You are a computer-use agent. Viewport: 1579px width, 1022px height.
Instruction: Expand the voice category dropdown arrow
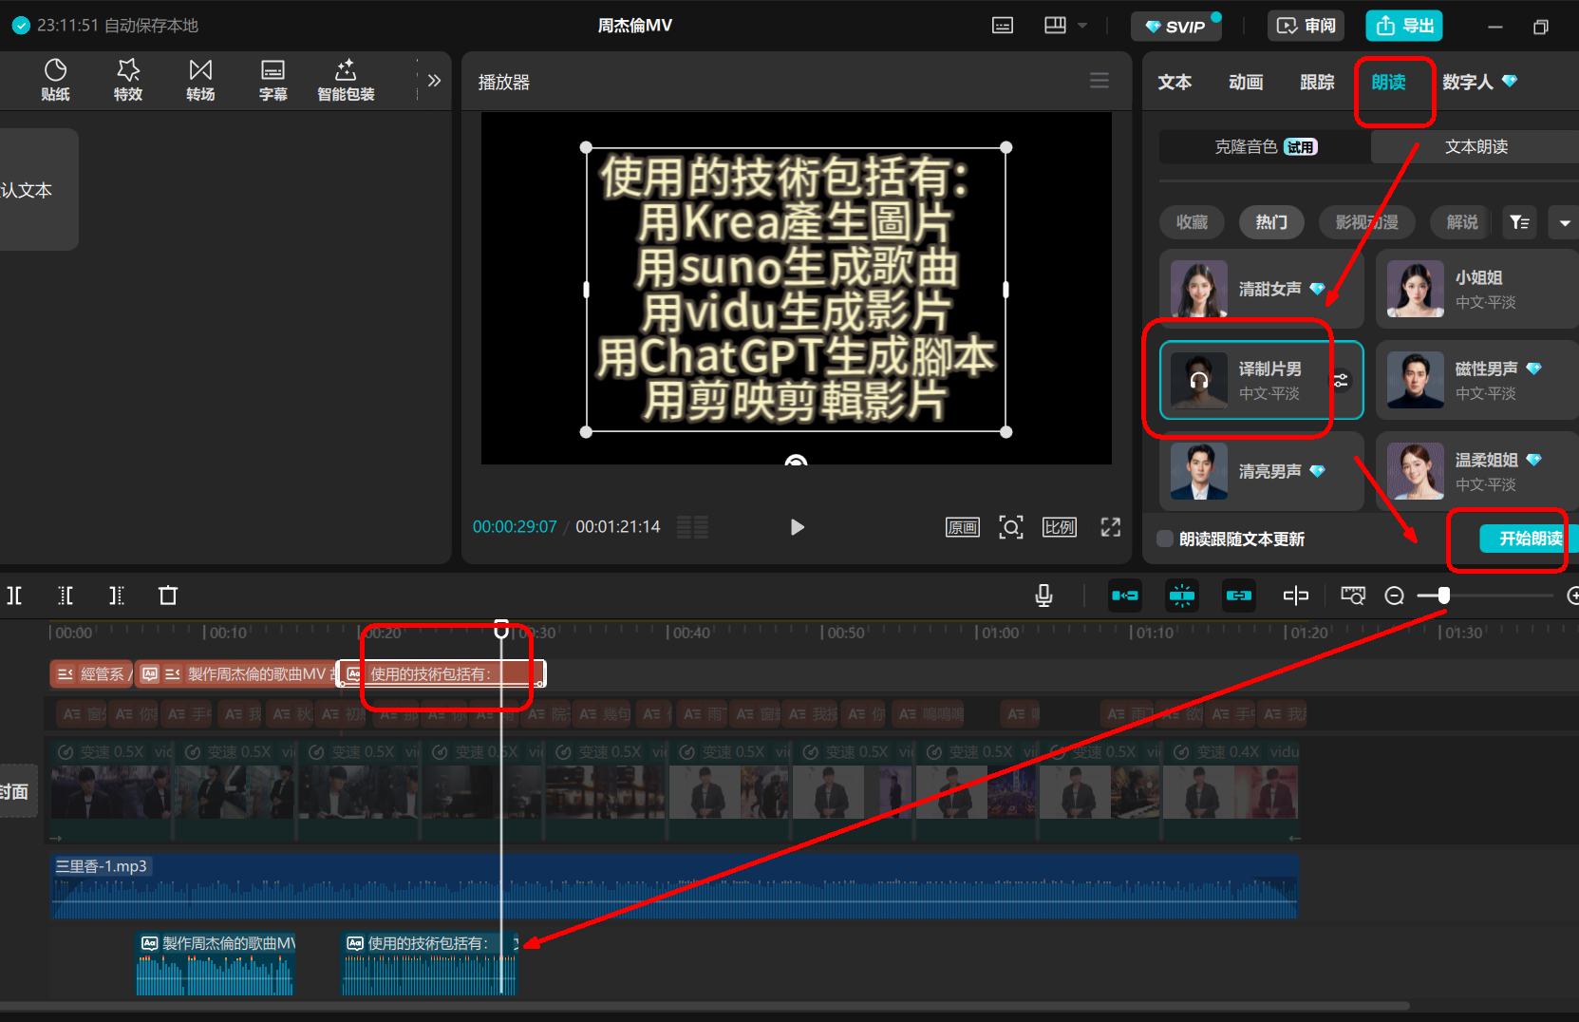click(x=1564, y=222)
